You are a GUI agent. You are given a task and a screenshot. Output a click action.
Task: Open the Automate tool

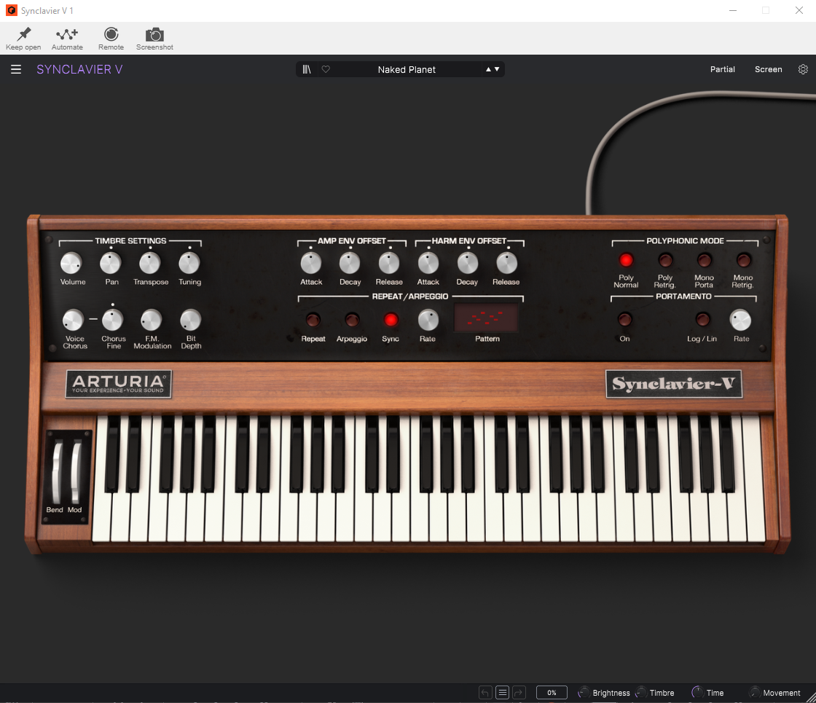point(66,35)
